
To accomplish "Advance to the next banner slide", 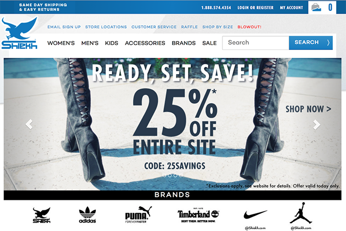I will 317,125.
